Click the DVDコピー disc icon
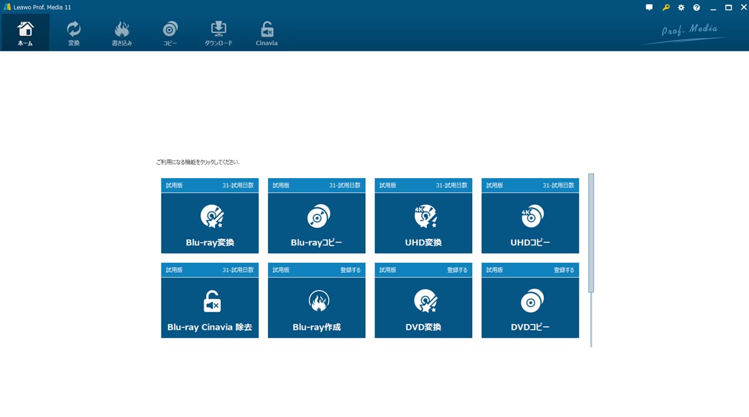Image resolution: width=749 pixels, height=417 pixels. (x=532, y=302)
